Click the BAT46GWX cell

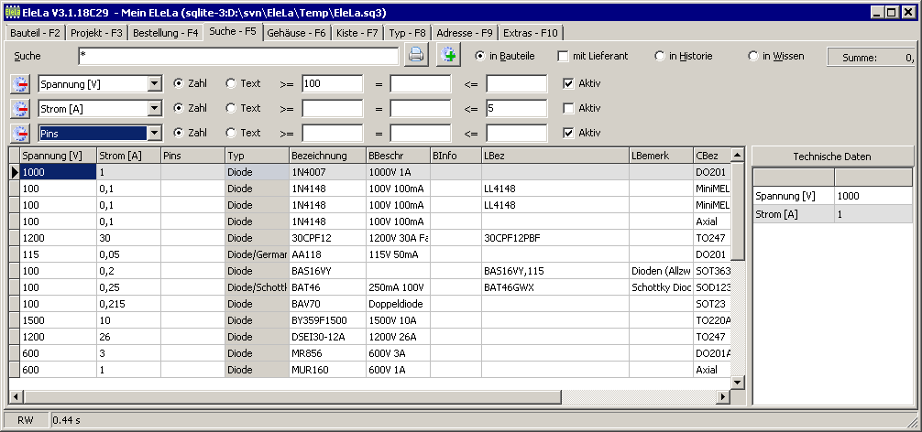pyautogui.click(x=555, y=287)
